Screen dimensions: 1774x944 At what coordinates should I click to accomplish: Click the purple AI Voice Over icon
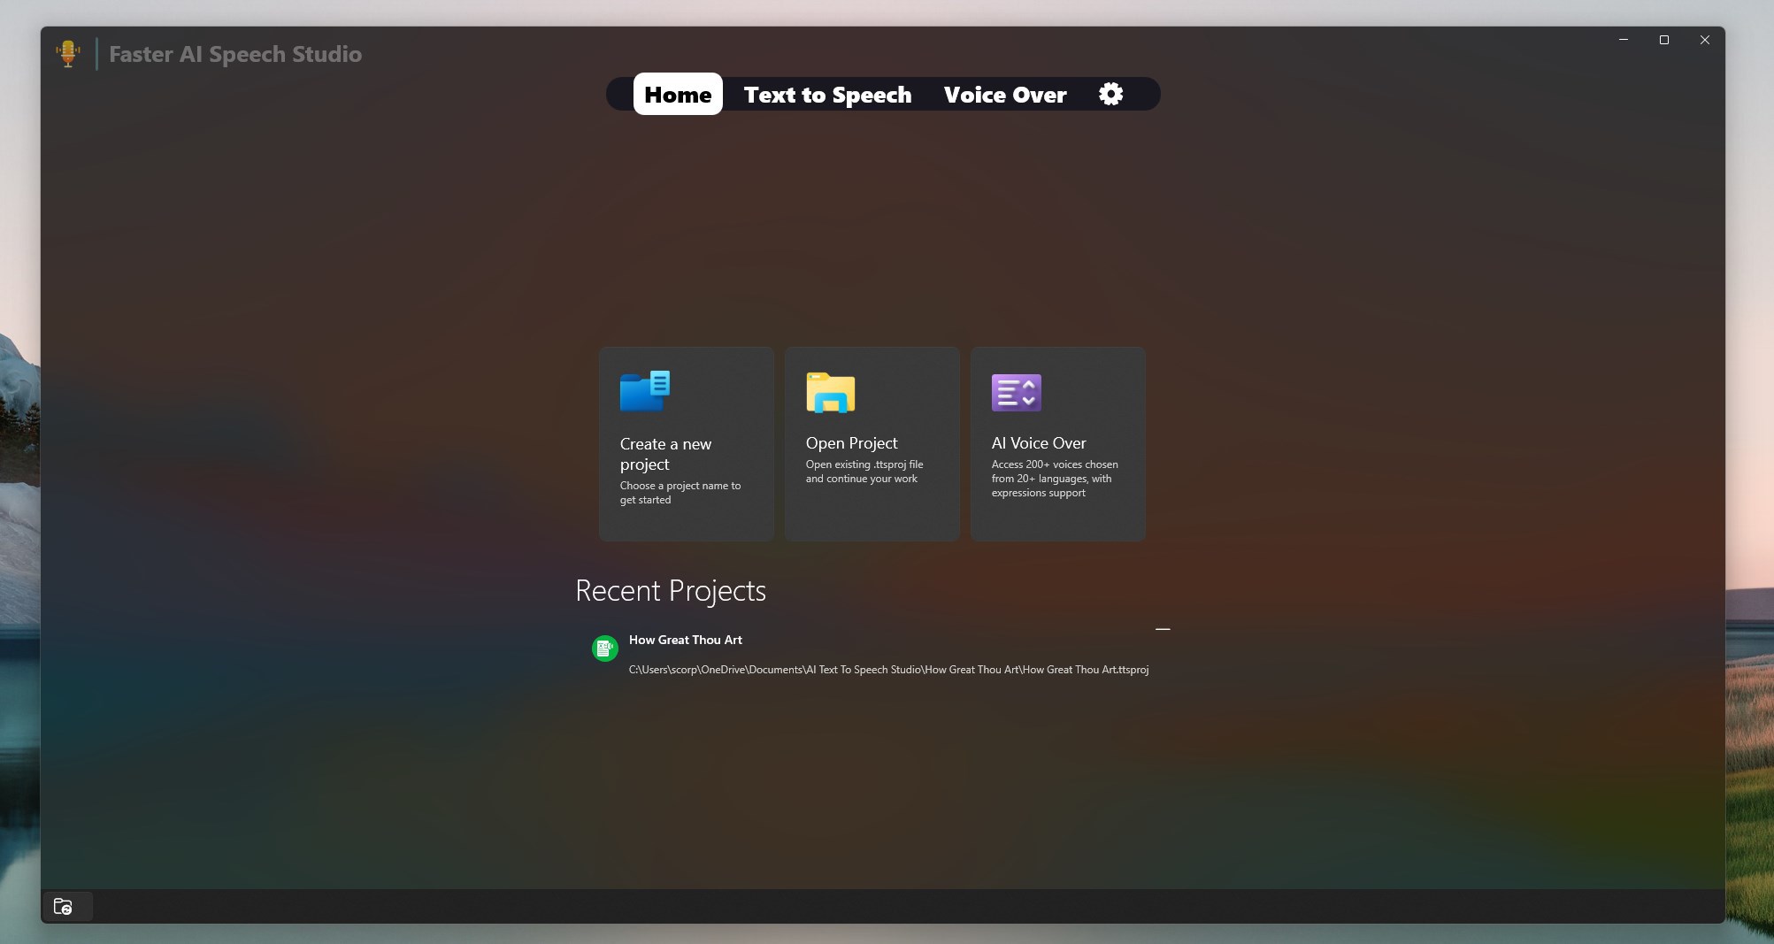tap(1016, 393)
